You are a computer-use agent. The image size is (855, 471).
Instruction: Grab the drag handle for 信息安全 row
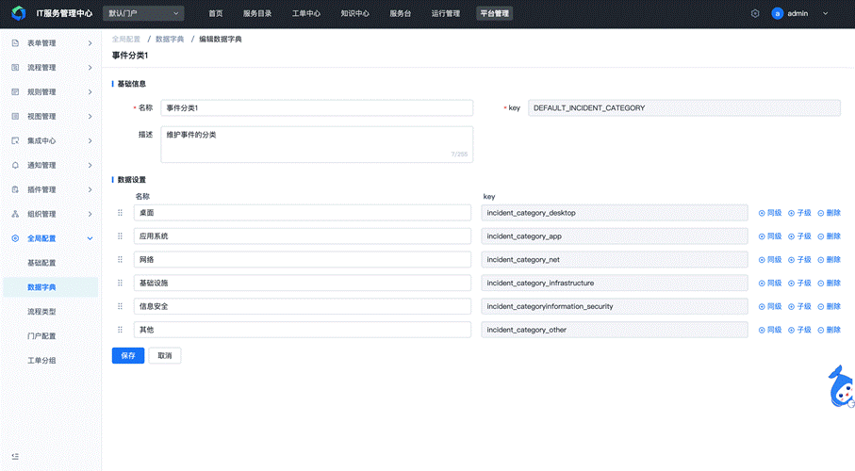click(120, 306)
